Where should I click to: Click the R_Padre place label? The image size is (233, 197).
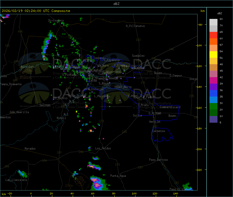click(148, 97)
